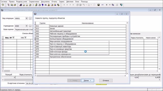
Task: Select row 101 Программное обеспечение
Action: point(81,57)
